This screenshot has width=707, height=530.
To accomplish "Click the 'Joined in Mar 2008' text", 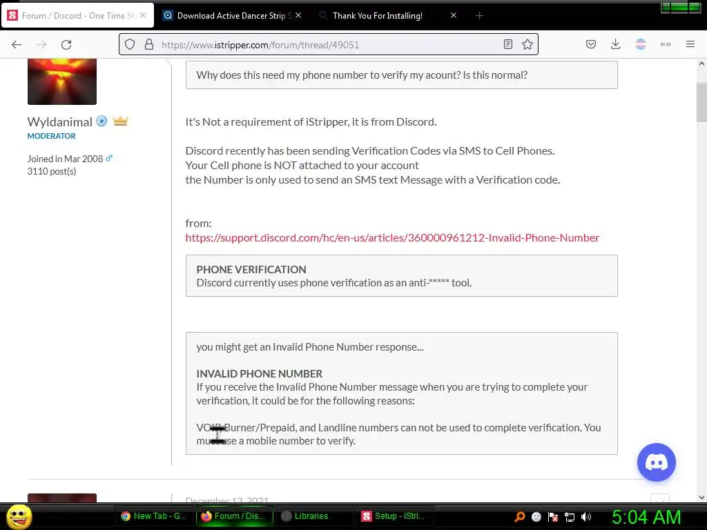I will pyautogui.click(x=65, y=159).
